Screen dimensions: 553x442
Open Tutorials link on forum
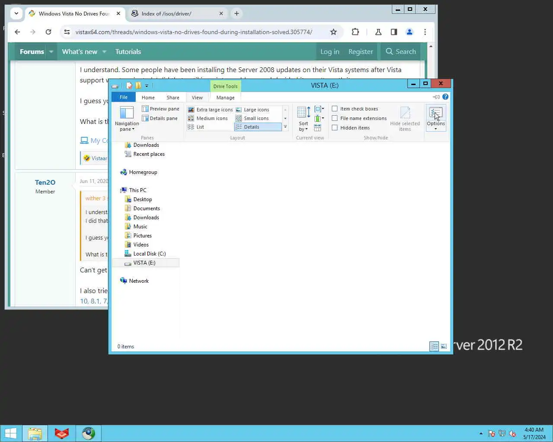[x=128, y=51]
